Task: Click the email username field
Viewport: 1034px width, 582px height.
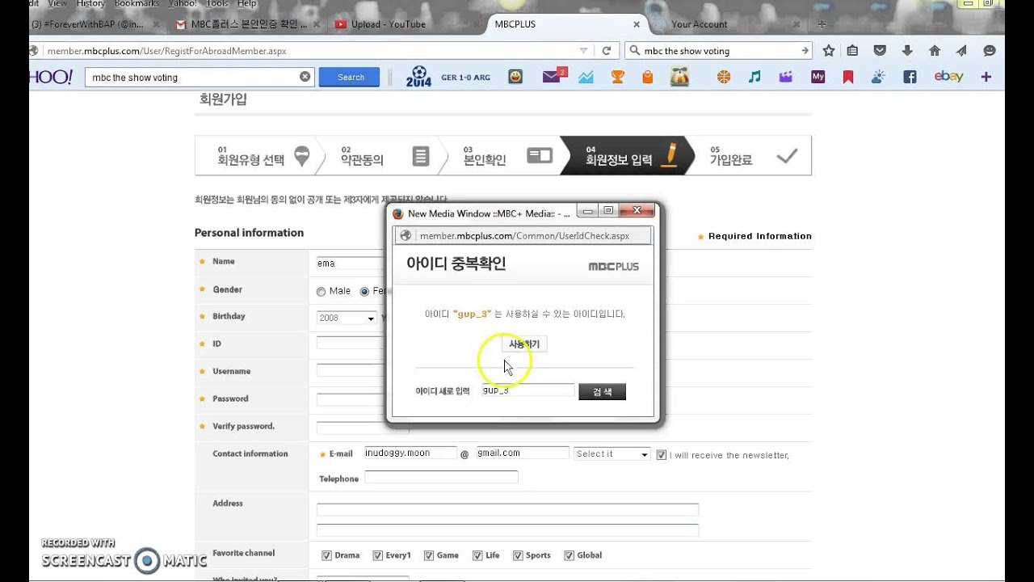Action: tap(411, 453)
